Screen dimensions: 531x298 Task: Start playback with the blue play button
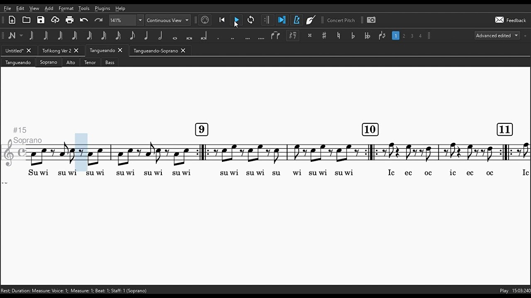point(236,20)
